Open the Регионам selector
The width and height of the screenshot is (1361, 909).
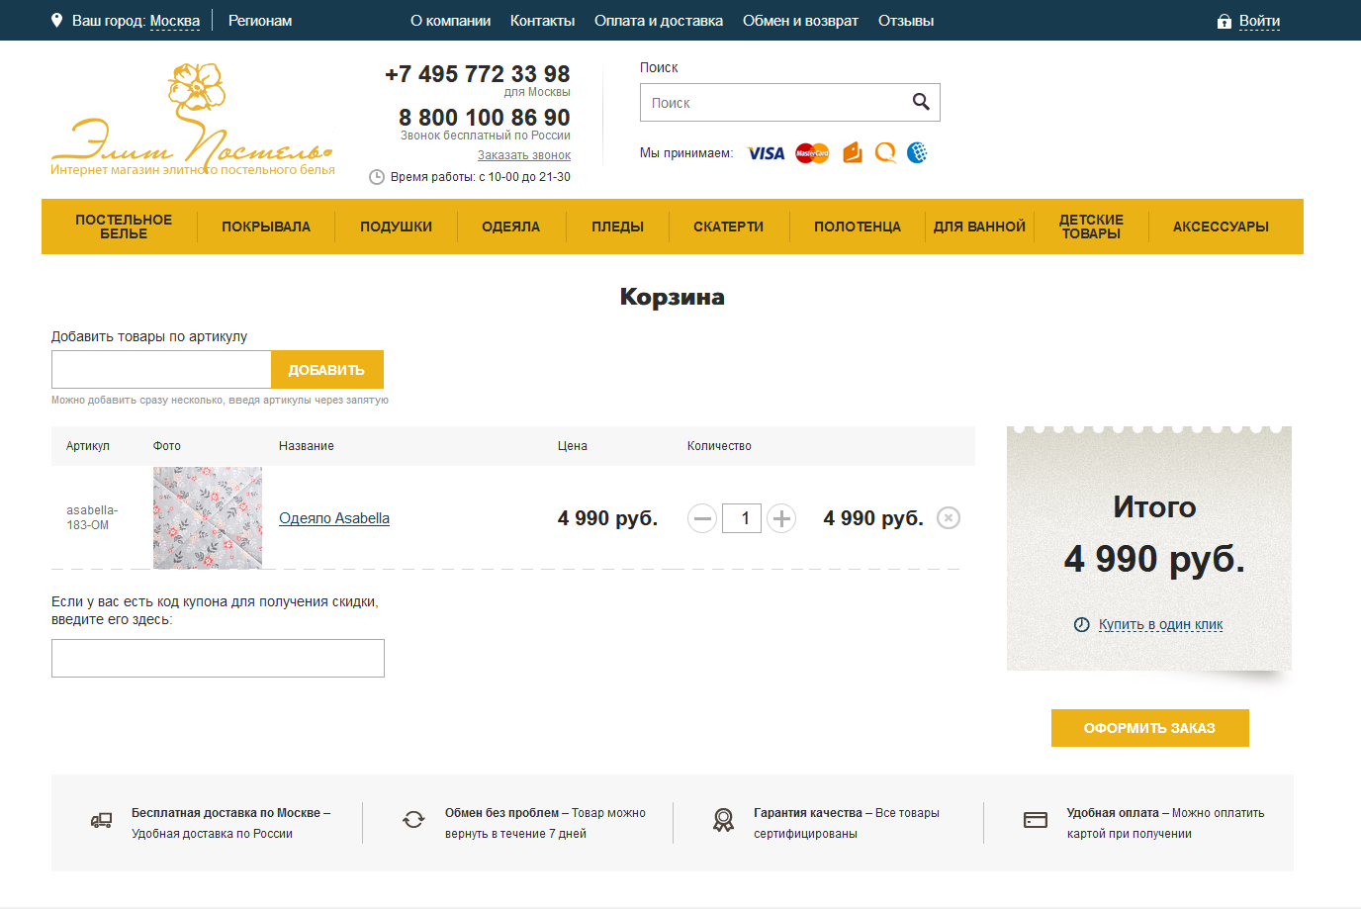coord(259,20)
